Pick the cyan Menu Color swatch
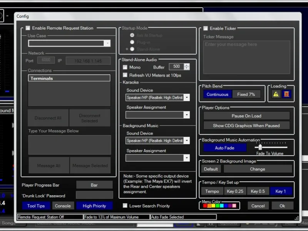308x231 pixels. (222, 206)
